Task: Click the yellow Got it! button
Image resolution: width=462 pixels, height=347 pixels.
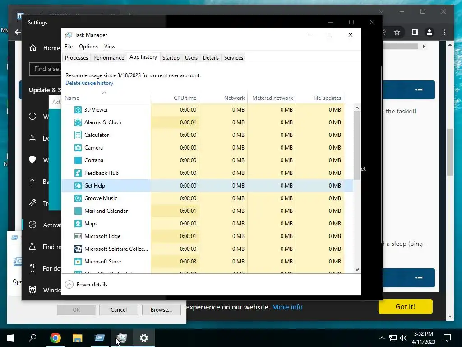Action: (x=406, y=307)
